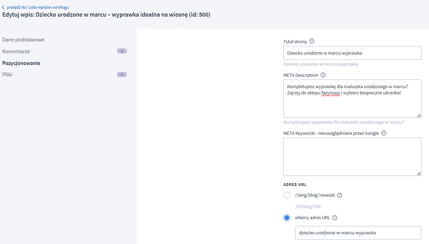Click the META Description resize handle

[419, 115]
